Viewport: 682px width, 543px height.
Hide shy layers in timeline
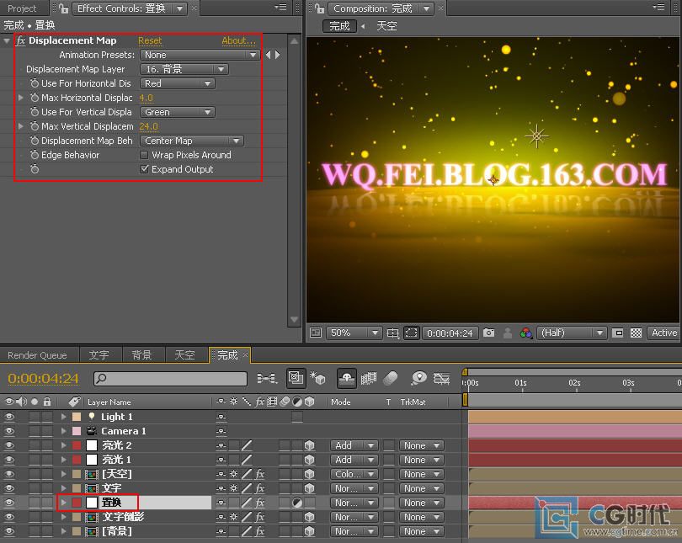[x=347, y=378]
